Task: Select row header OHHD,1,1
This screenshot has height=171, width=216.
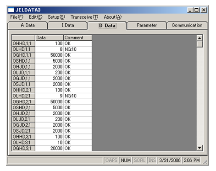Action: pos(23,43)
